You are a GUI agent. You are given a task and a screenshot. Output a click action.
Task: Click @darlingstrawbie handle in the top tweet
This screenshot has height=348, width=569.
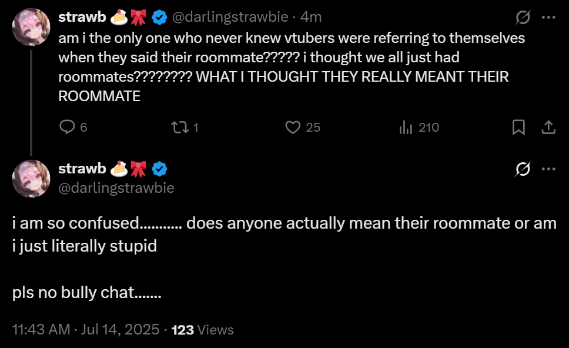[x=230, y=18]
